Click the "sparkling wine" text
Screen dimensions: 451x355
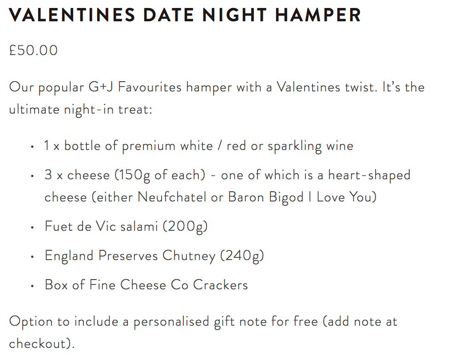pos(310,146)
